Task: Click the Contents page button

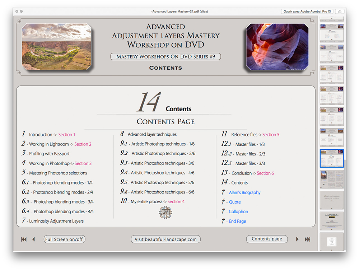Action: click(267, 239)
